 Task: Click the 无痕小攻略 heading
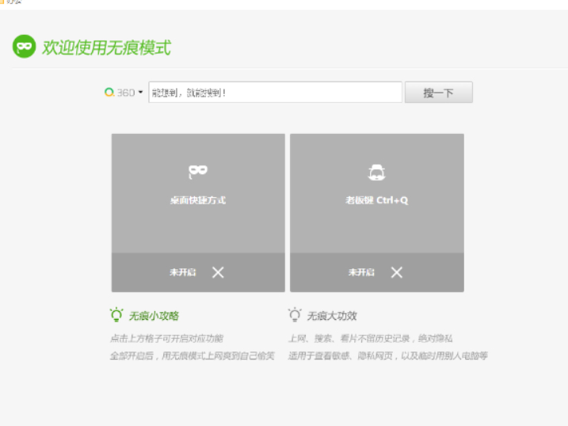[154, 316]
